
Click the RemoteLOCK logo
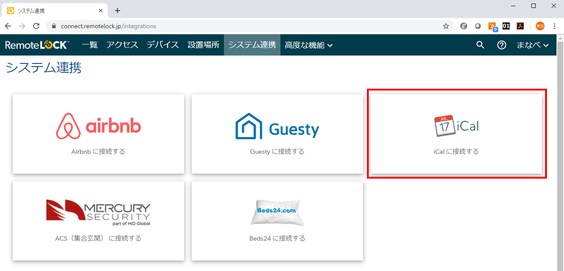tap(37, 45)
